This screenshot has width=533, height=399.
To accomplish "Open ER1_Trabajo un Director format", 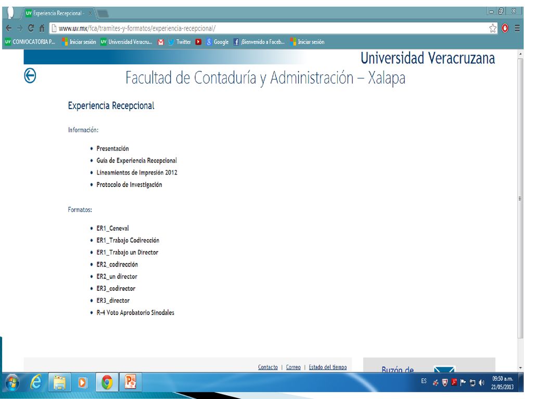I will [127, 252].
